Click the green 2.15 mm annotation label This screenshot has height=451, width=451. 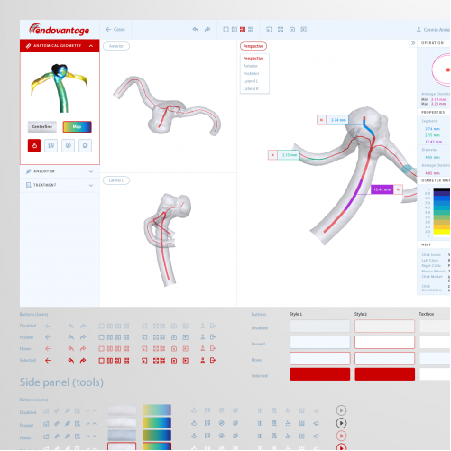[289, 155]
